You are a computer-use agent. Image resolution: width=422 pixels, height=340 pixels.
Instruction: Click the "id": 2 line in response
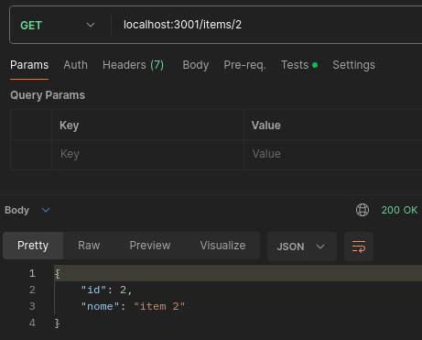pyautogui.click(x=106, y=290)
